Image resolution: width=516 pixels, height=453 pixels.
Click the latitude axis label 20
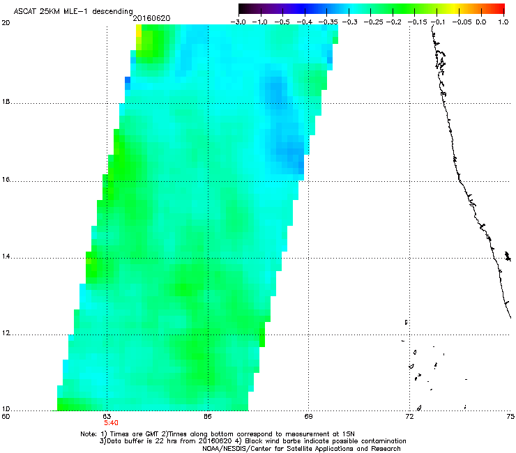point(6,23)
